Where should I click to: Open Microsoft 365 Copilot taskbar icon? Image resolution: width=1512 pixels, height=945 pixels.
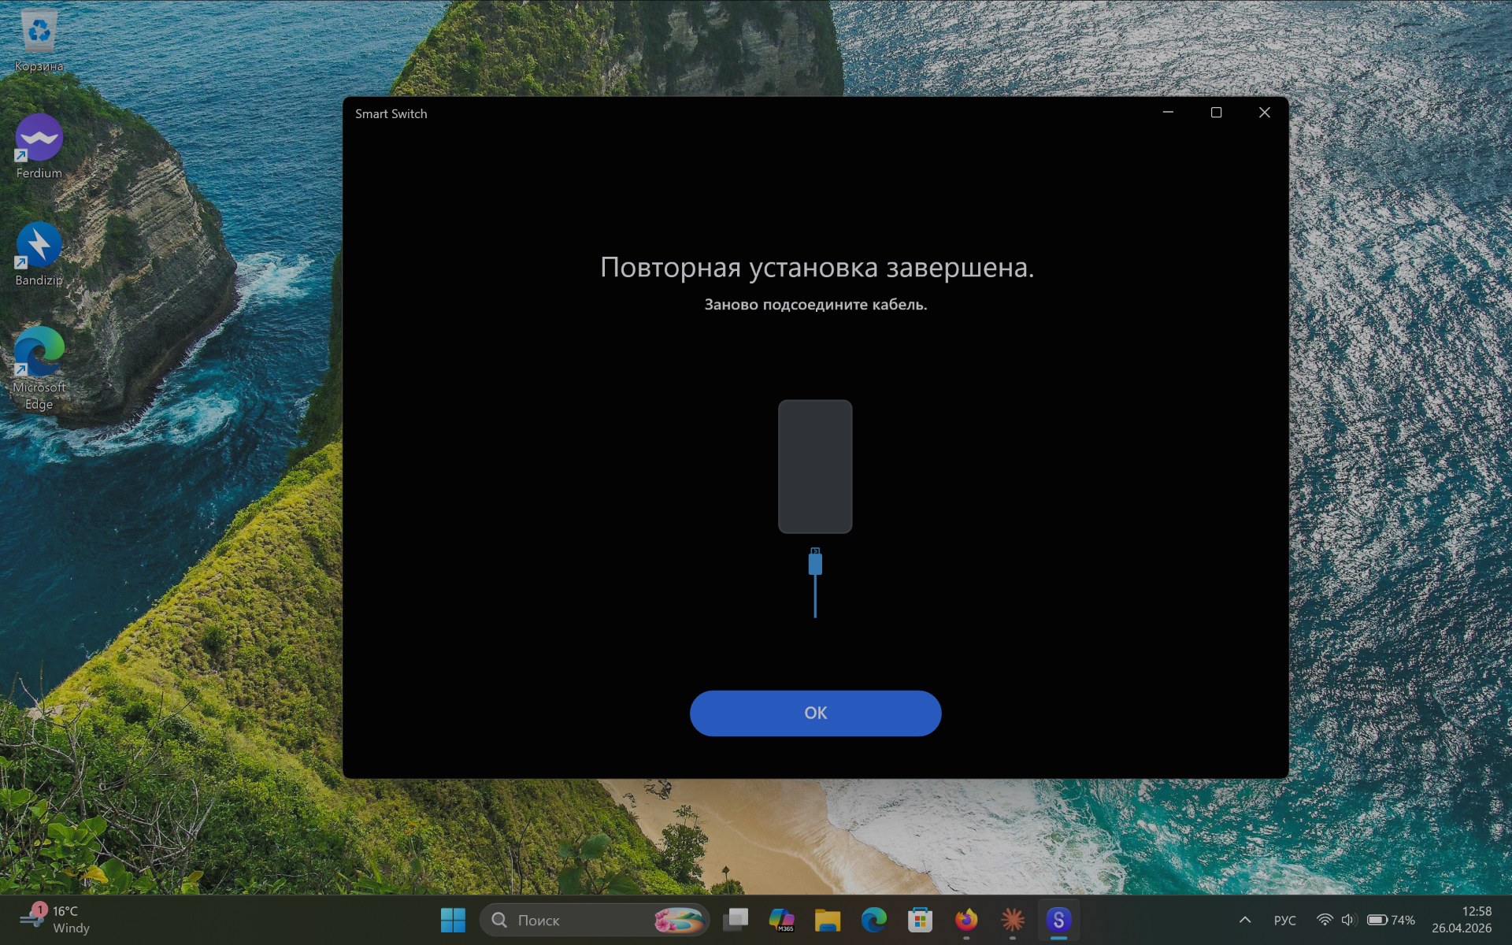781,920
